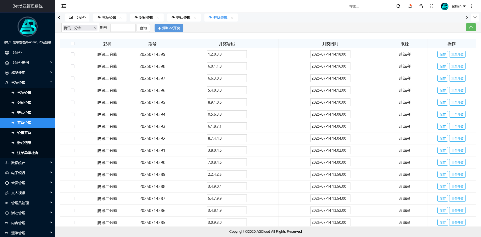Expand the 框架使用 sidebar menu
Viewport: 481px width, 237px height.
(x=28, y=73)
